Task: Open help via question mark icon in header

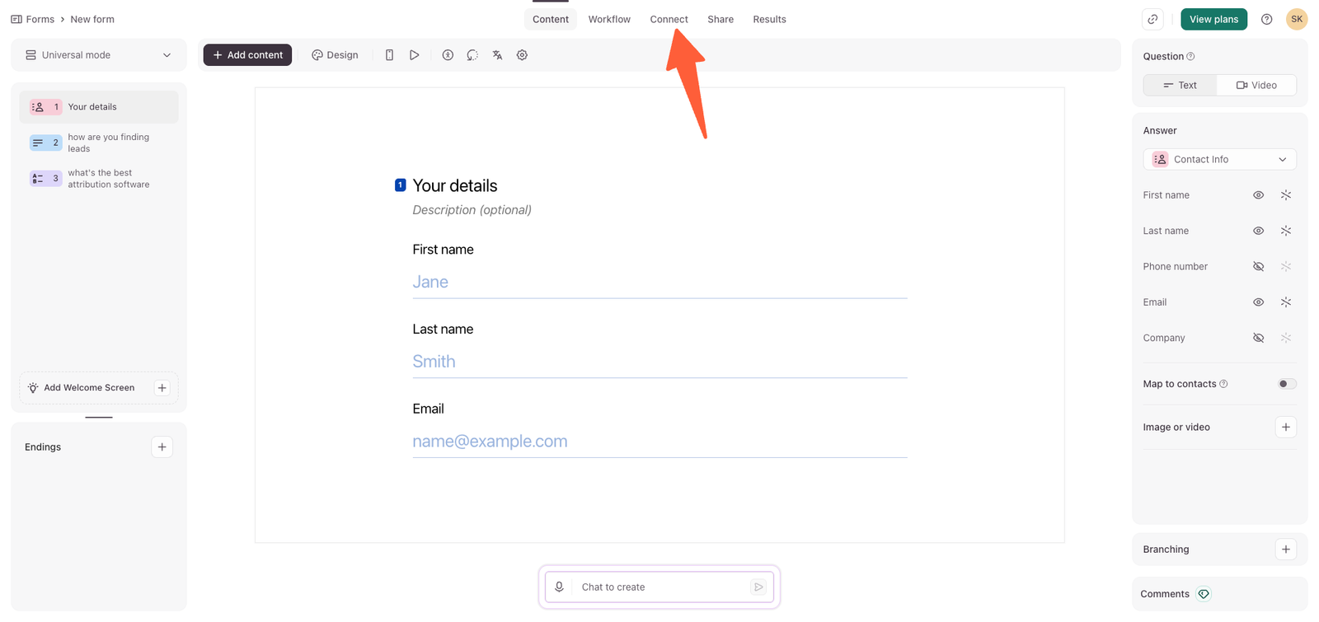Action: pyautogui.click(x=1267, y=19)
